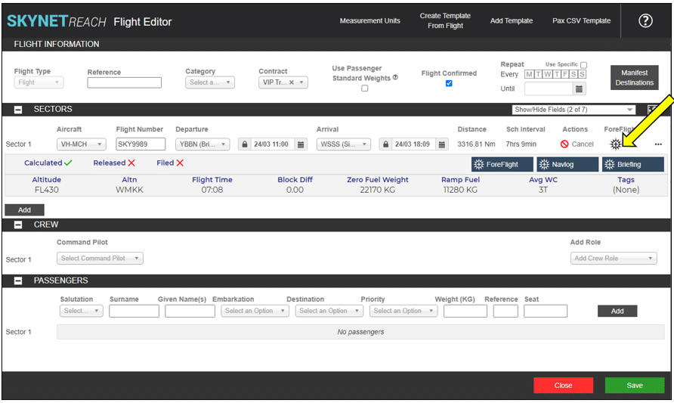Screen dimensions: 674x403
Task: Uncheck the Flight Confirmed checkbox
Action: coord(449,83)
